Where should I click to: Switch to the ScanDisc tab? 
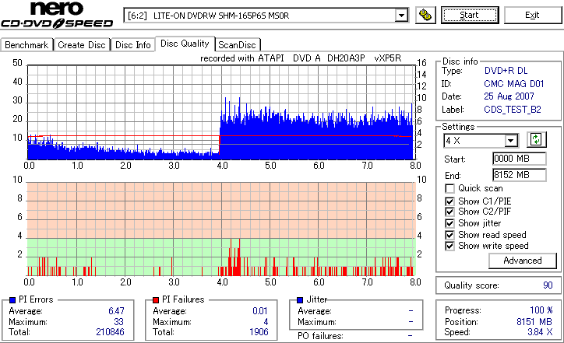(237, 45)
